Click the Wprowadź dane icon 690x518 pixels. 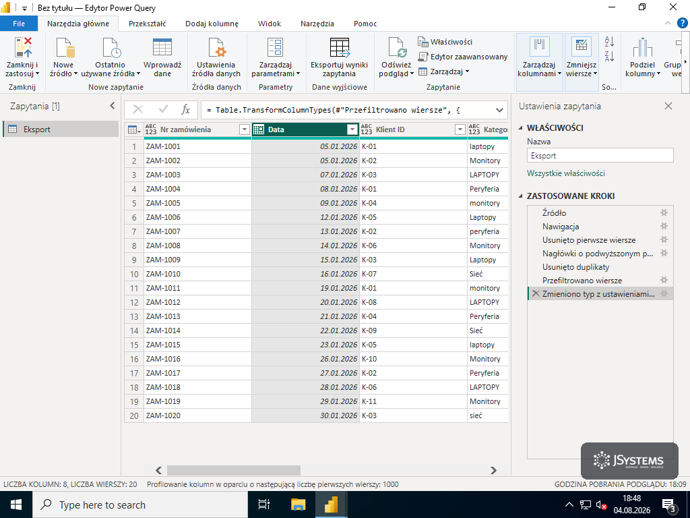(x=162, y=48)
